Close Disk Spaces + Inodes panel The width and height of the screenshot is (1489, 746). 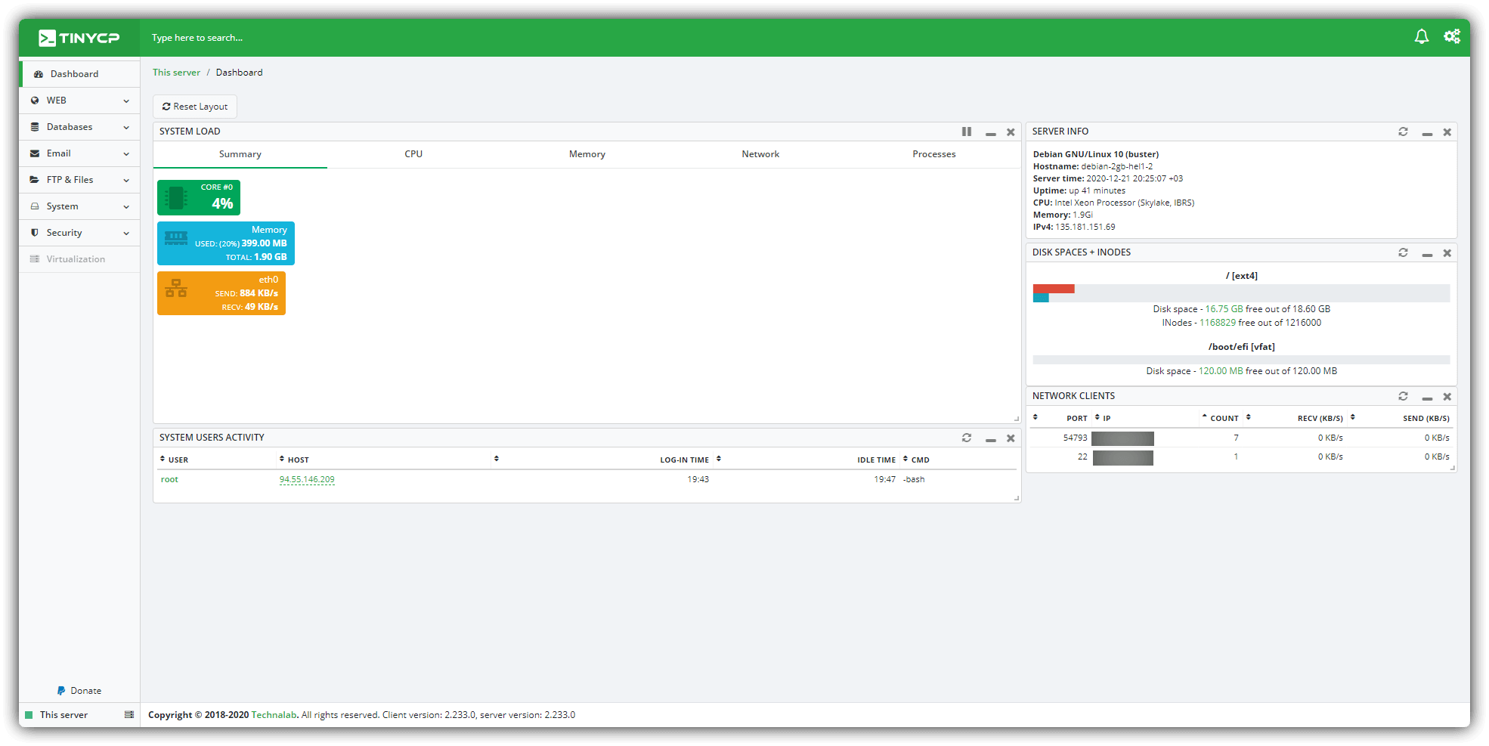tap(1447, 253)
